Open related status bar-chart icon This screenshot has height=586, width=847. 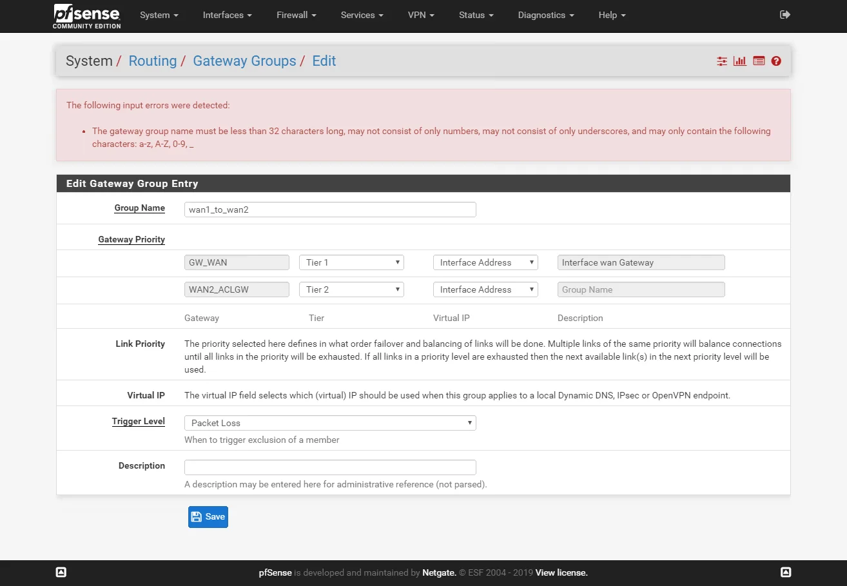tap(740, 61)
